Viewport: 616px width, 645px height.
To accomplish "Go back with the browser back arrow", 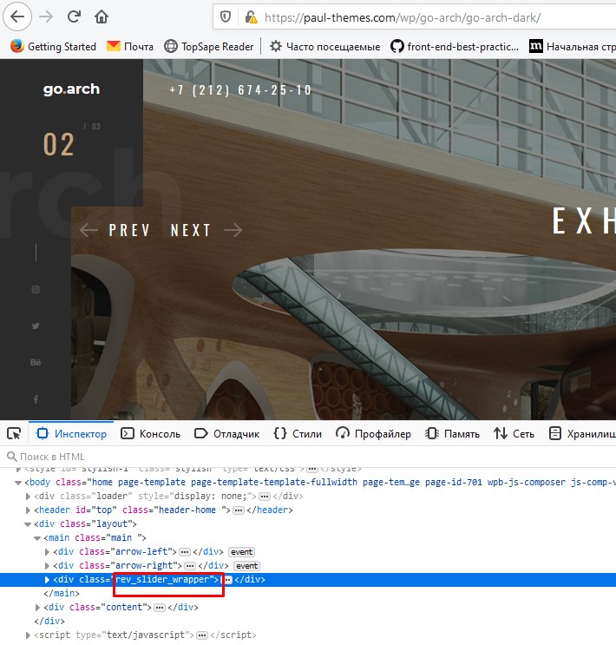I will [x=17, y=16].
